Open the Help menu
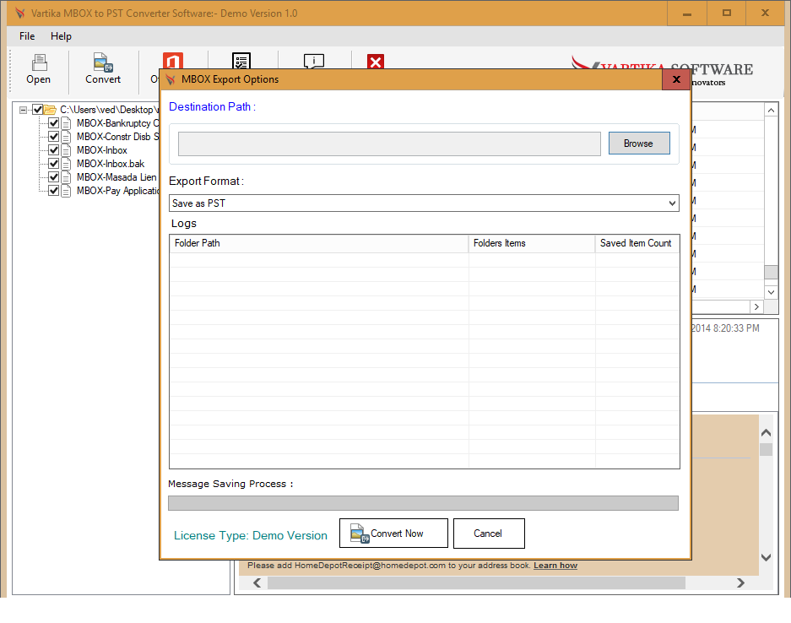Viewport: 791px width, 623px height. (61, 36)
